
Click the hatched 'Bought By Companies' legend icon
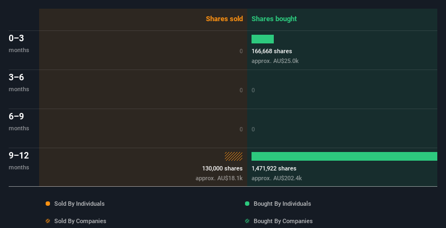click(247, 221)
